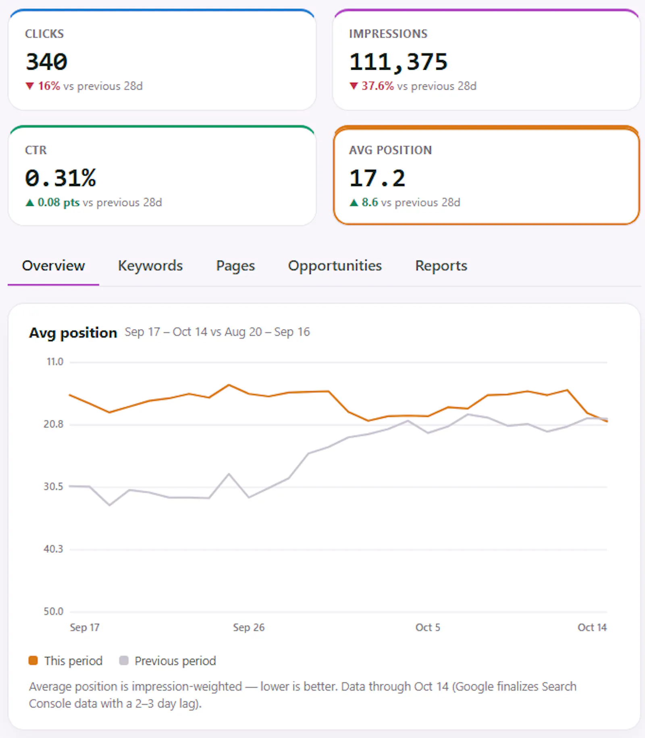Click the 17.2 average position value
The height and width of the screenshot is (738, 645).
pyautogui.click(x=377, y=178)
